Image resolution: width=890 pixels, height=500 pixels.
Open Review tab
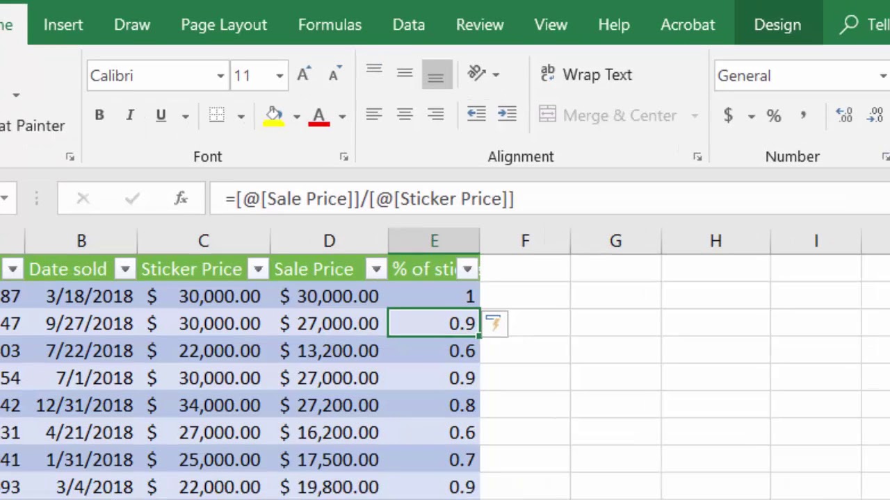coord(480,24)
